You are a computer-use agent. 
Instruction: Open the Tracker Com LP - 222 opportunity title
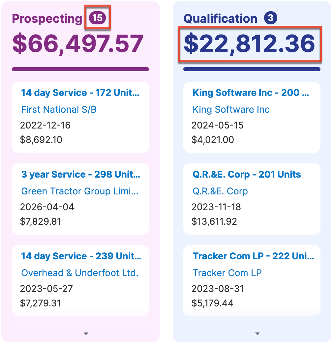point(253,256)
